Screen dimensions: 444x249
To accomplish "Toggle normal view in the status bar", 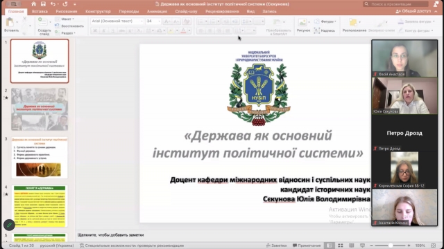I will pos(330,246).
